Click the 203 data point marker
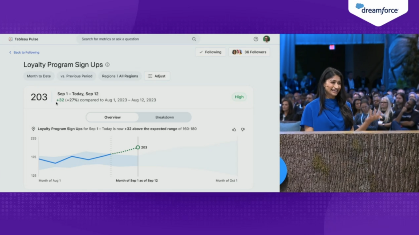 138,148
